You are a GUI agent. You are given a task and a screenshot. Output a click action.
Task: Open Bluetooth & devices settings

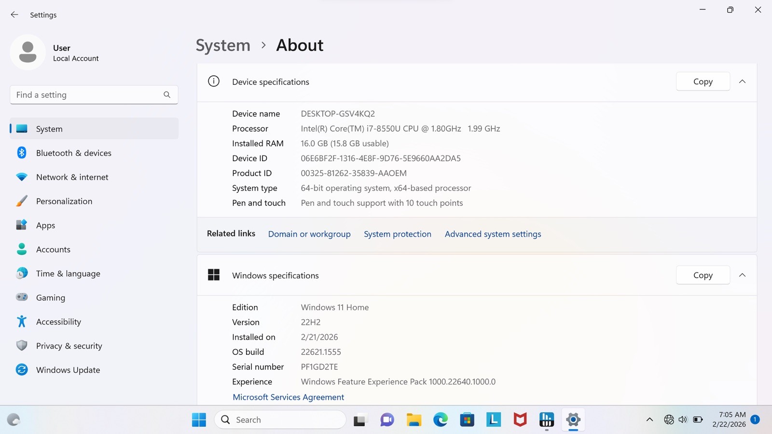point(94,153)
